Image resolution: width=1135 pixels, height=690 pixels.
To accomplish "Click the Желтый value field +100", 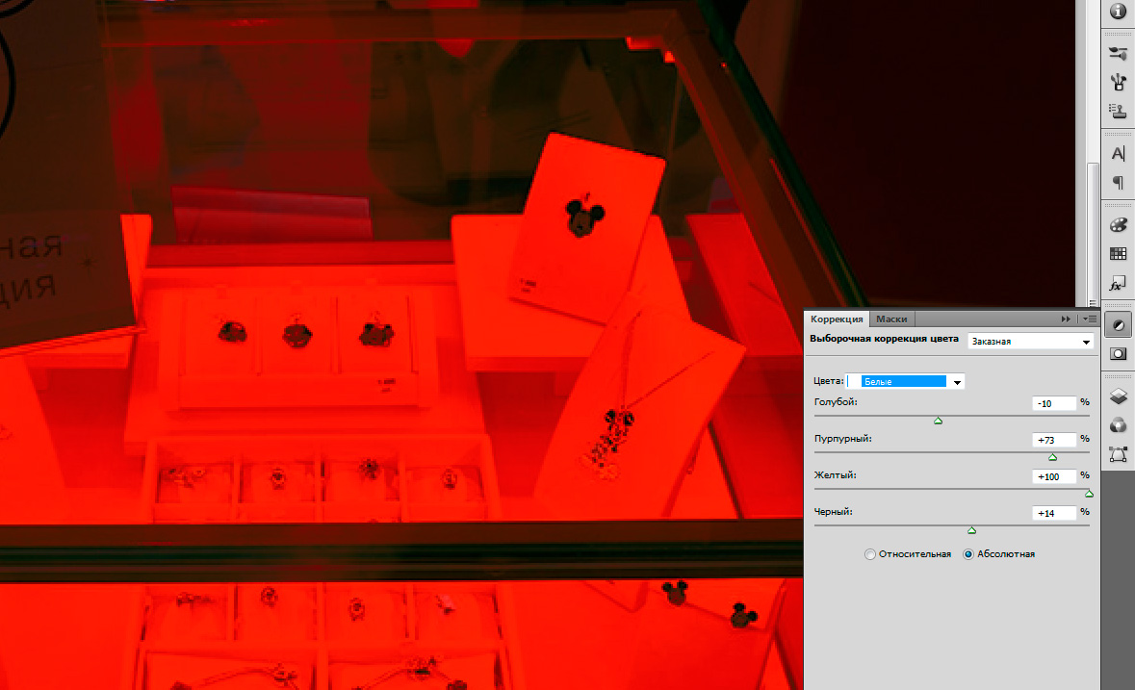I will coord(1054,476).
